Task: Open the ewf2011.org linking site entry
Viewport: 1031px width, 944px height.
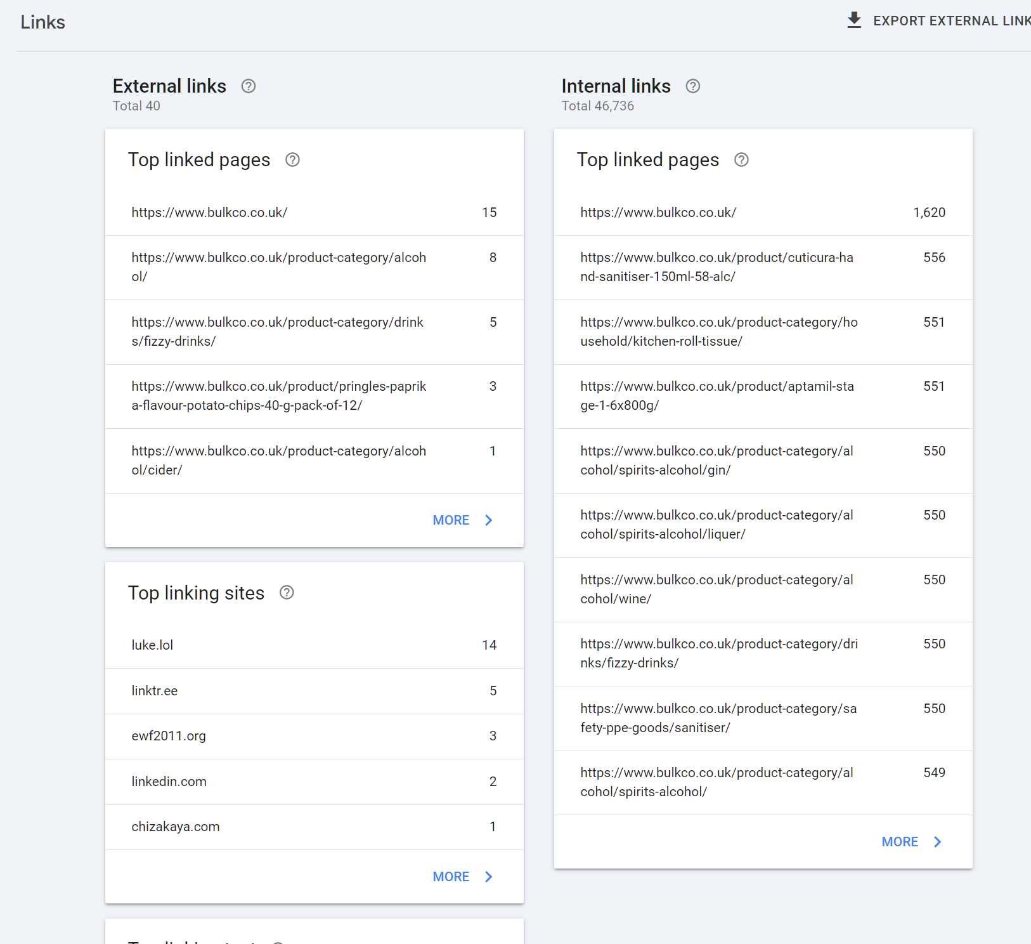Action: 314,736
